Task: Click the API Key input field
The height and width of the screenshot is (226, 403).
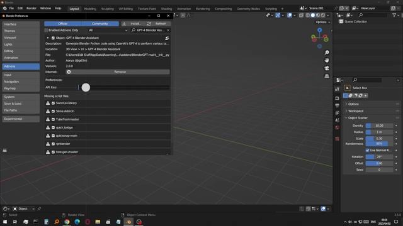Action: (123, 87)
